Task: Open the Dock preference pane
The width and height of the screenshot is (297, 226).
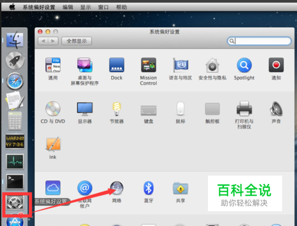Action: (x=116, y=65)
